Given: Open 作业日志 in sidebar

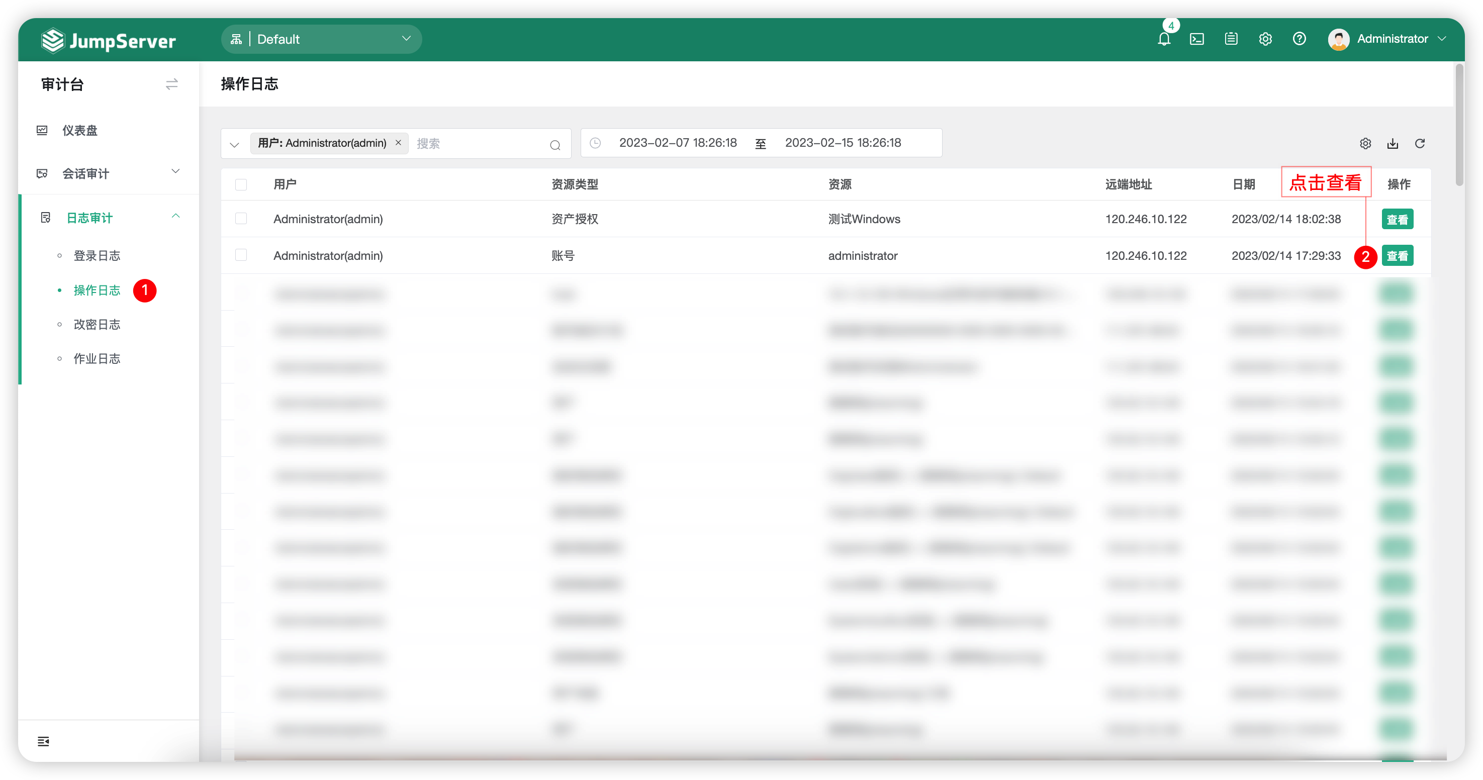Looking at the screenshot, I should [x=97, y=359].
